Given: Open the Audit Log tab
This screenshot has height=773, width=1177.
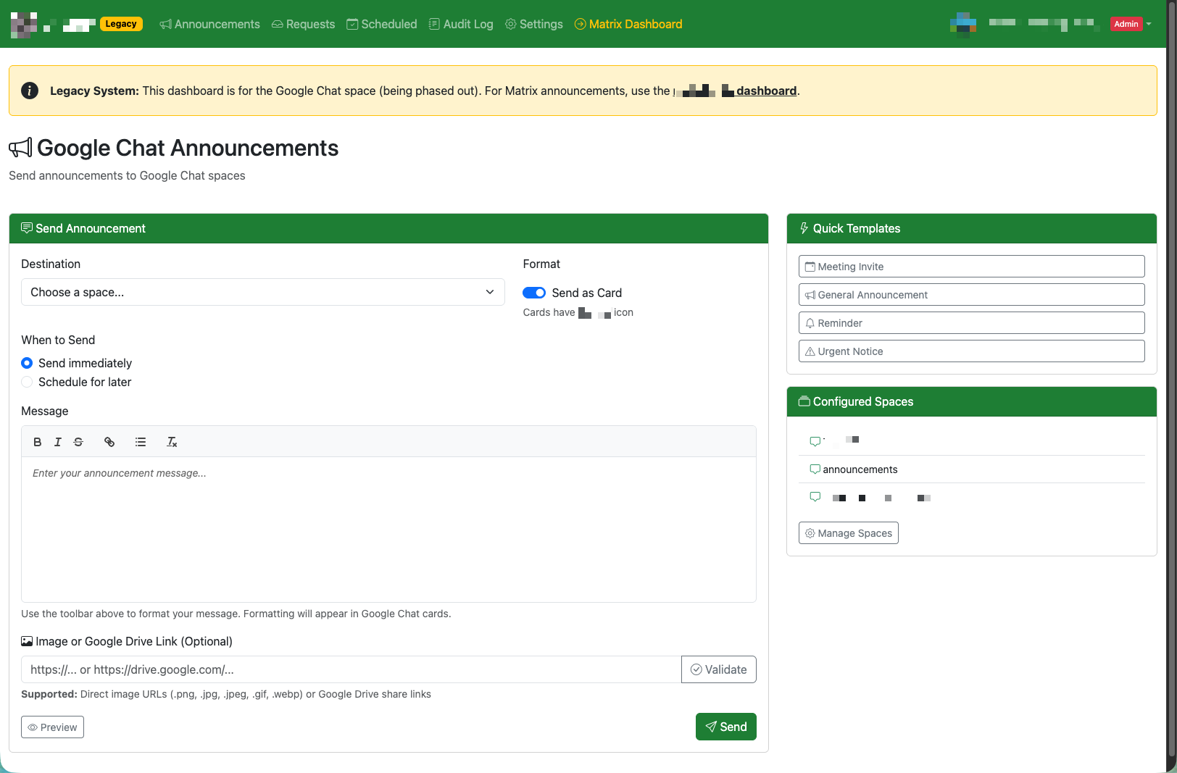Looking at the screenshot, I should (460, 24).
